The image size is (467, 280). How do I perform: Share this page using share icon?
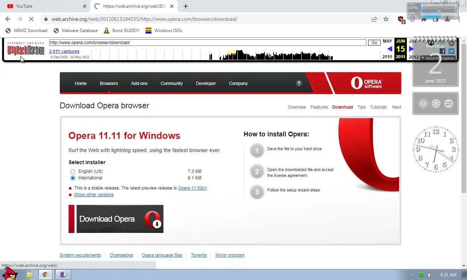pyautogui.click(x=374, y=19)
